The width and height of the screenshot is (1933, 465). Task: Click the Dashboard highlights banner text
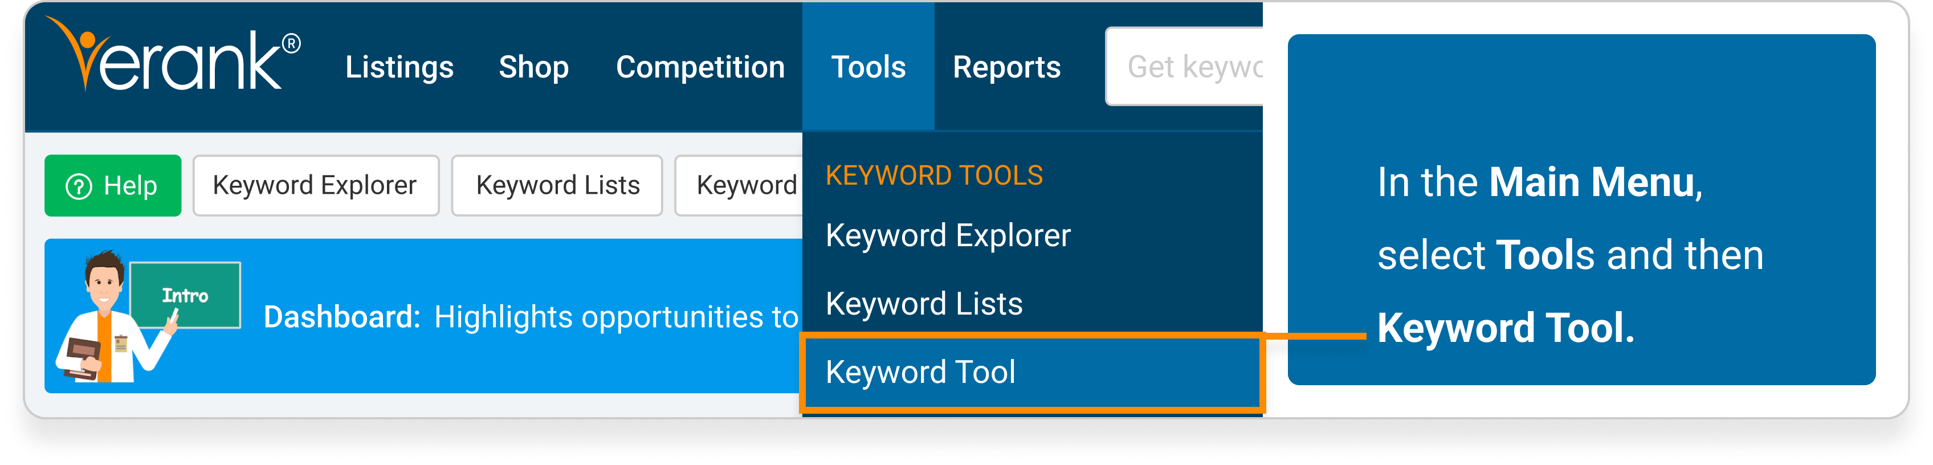pos(531,317)
